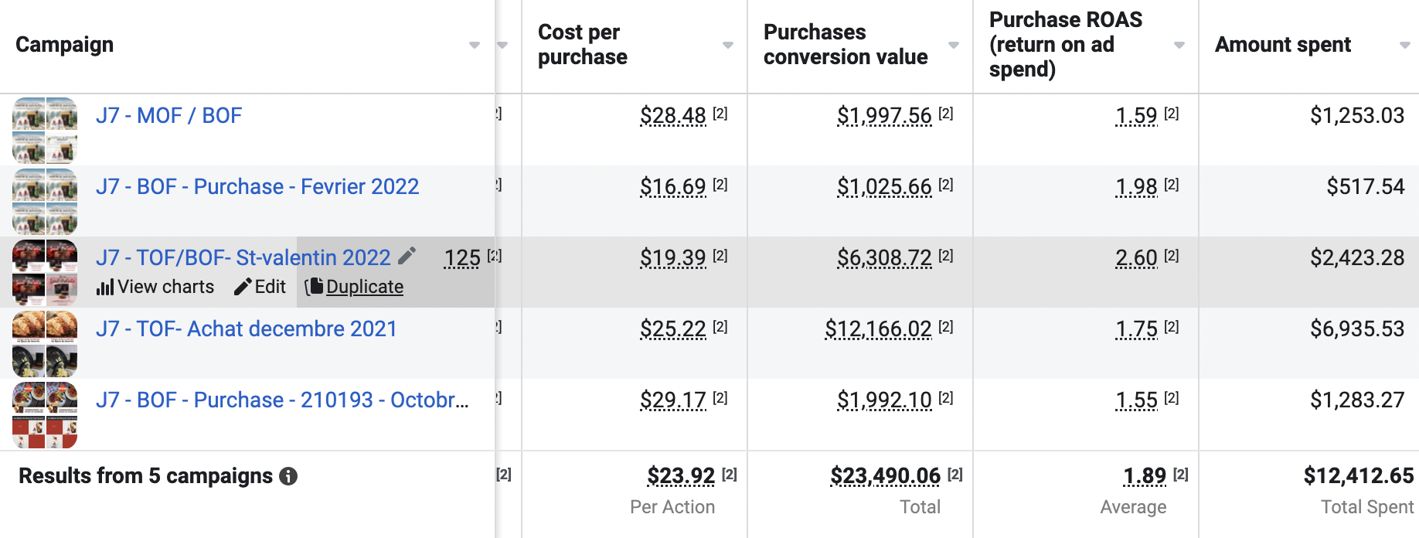Expand Cost per purchase column menu
The image size is (1419, 538).
(x=727, y=46)
